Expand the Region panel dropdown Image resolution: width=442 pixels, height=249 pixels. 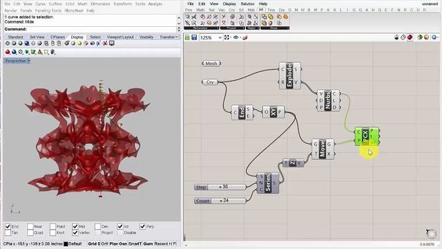point(258,28)
